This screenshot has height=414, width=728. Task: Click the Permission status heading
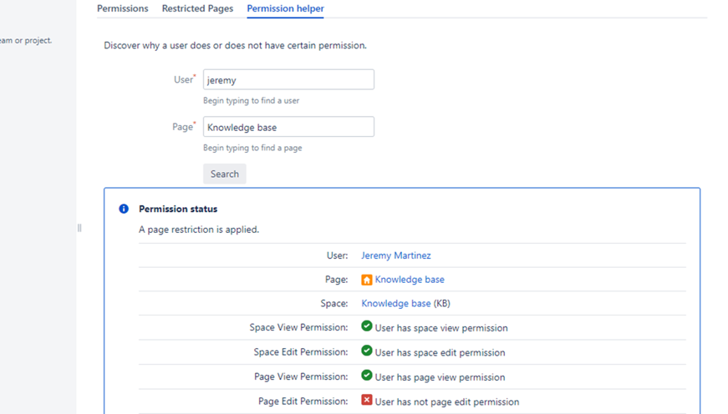point(177,209)
